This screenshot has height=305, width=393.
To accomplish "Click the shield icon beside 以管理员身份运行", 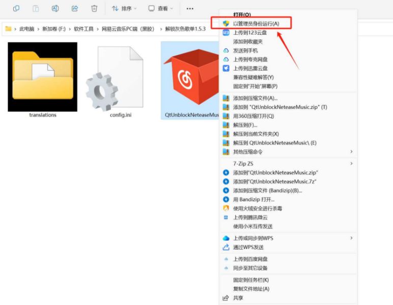I will pos(226,23).
